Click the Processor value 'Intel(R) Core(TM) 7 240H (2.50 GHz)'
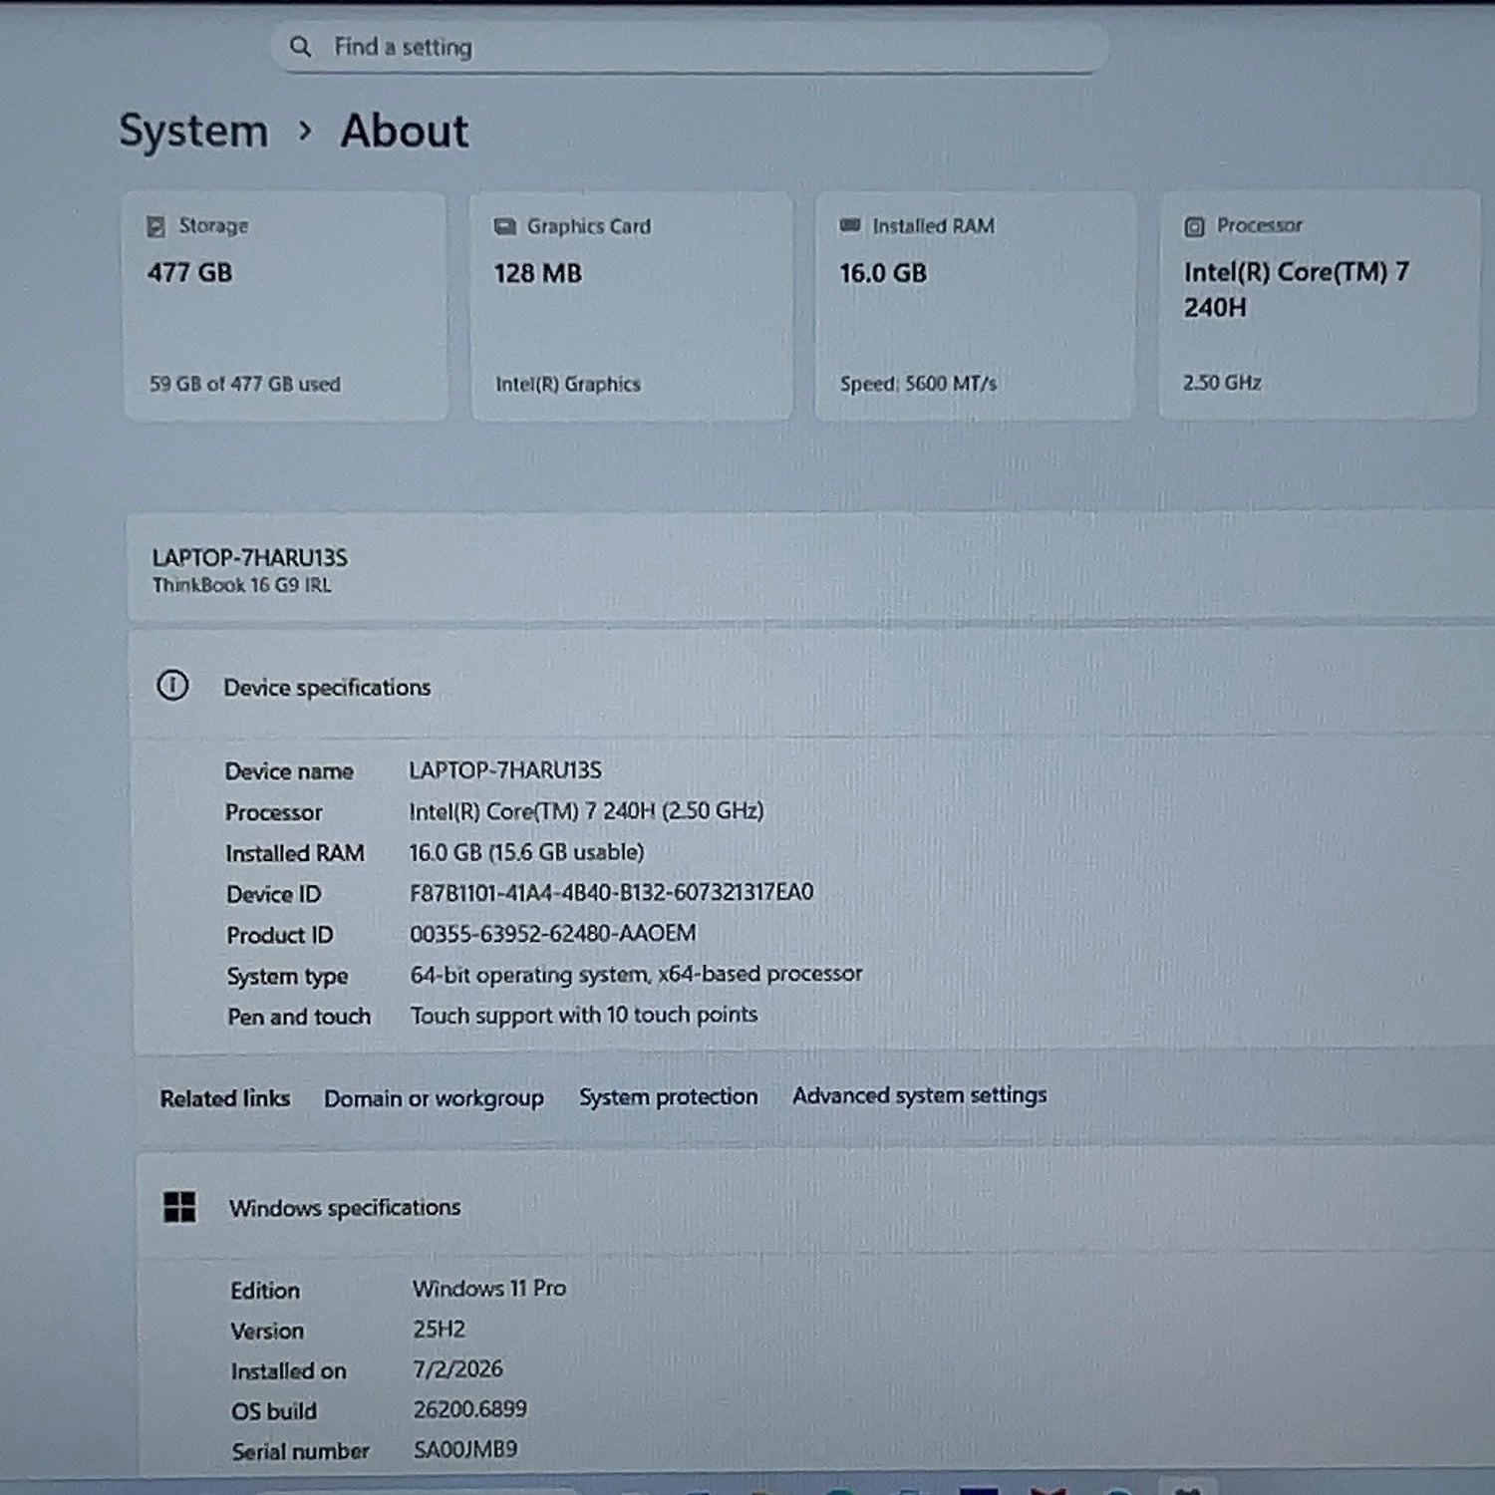Viewport: 1495px width, 1495px height. (x=586, y=811)
